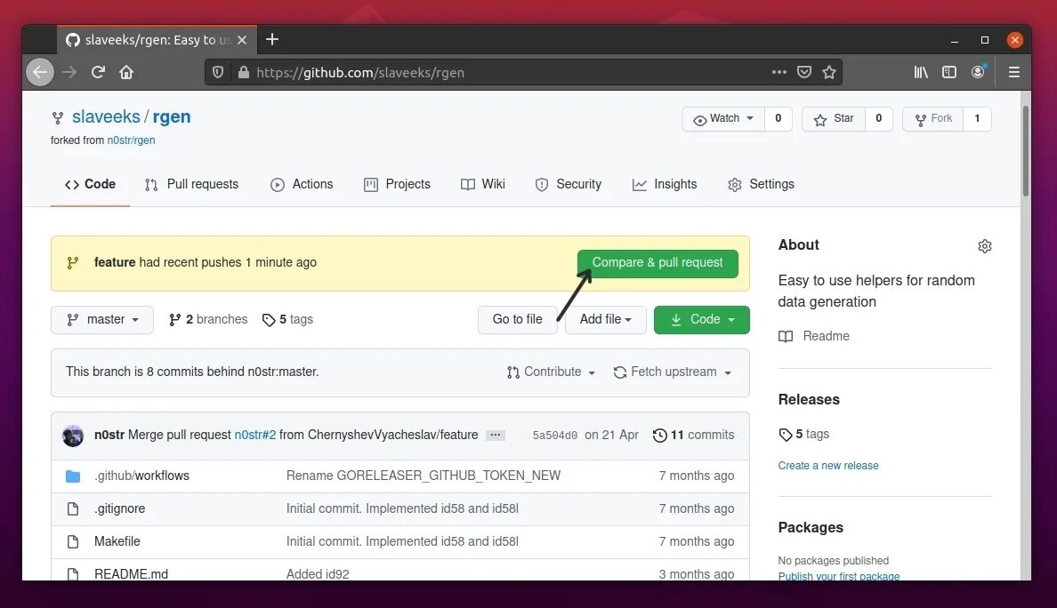Viewport: 1057px width, 608px height.
Task: Click the watchers count 0
Action: (x=778, y=118)
